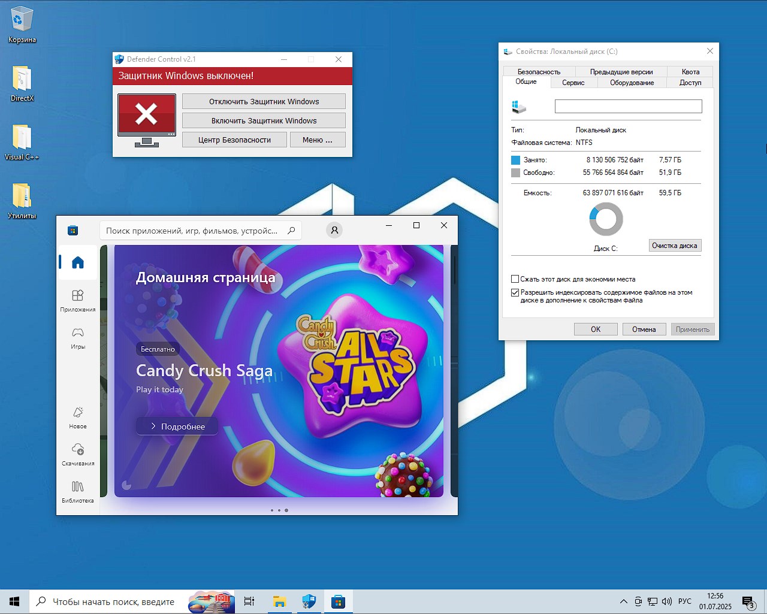Click Очистка диска button
Viewport: 767px width, 614px height.
[x=675, y=246]
